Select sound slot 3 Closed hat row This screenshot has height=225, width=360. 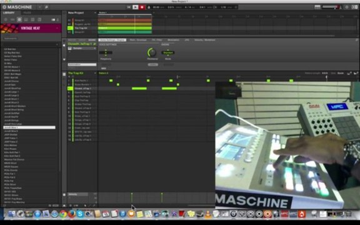[82, 88]
